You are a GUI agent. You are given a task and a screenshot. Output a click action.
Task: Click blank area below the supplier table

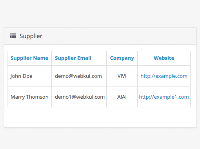click(100, 117)
